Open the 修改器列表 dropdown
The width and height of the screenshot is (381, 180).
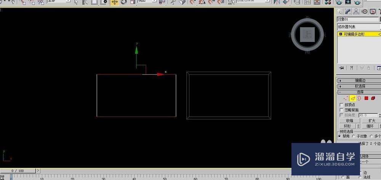tap(359, 27)
